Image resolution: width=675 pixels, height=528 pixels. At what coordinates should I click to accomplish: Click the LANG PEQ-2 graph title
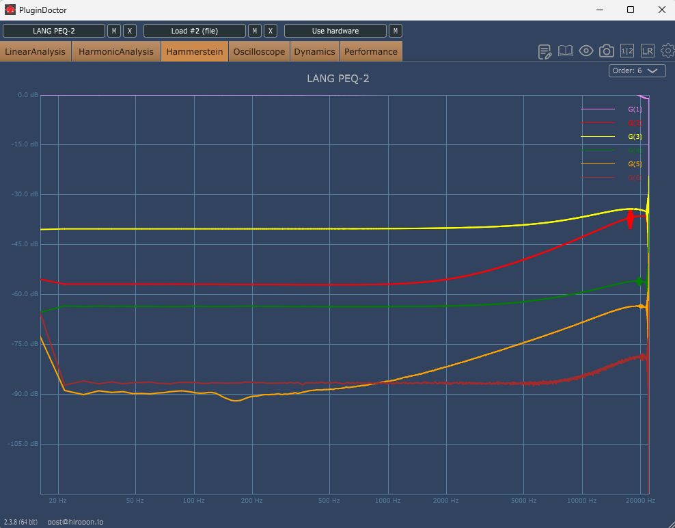coord(338,79)
